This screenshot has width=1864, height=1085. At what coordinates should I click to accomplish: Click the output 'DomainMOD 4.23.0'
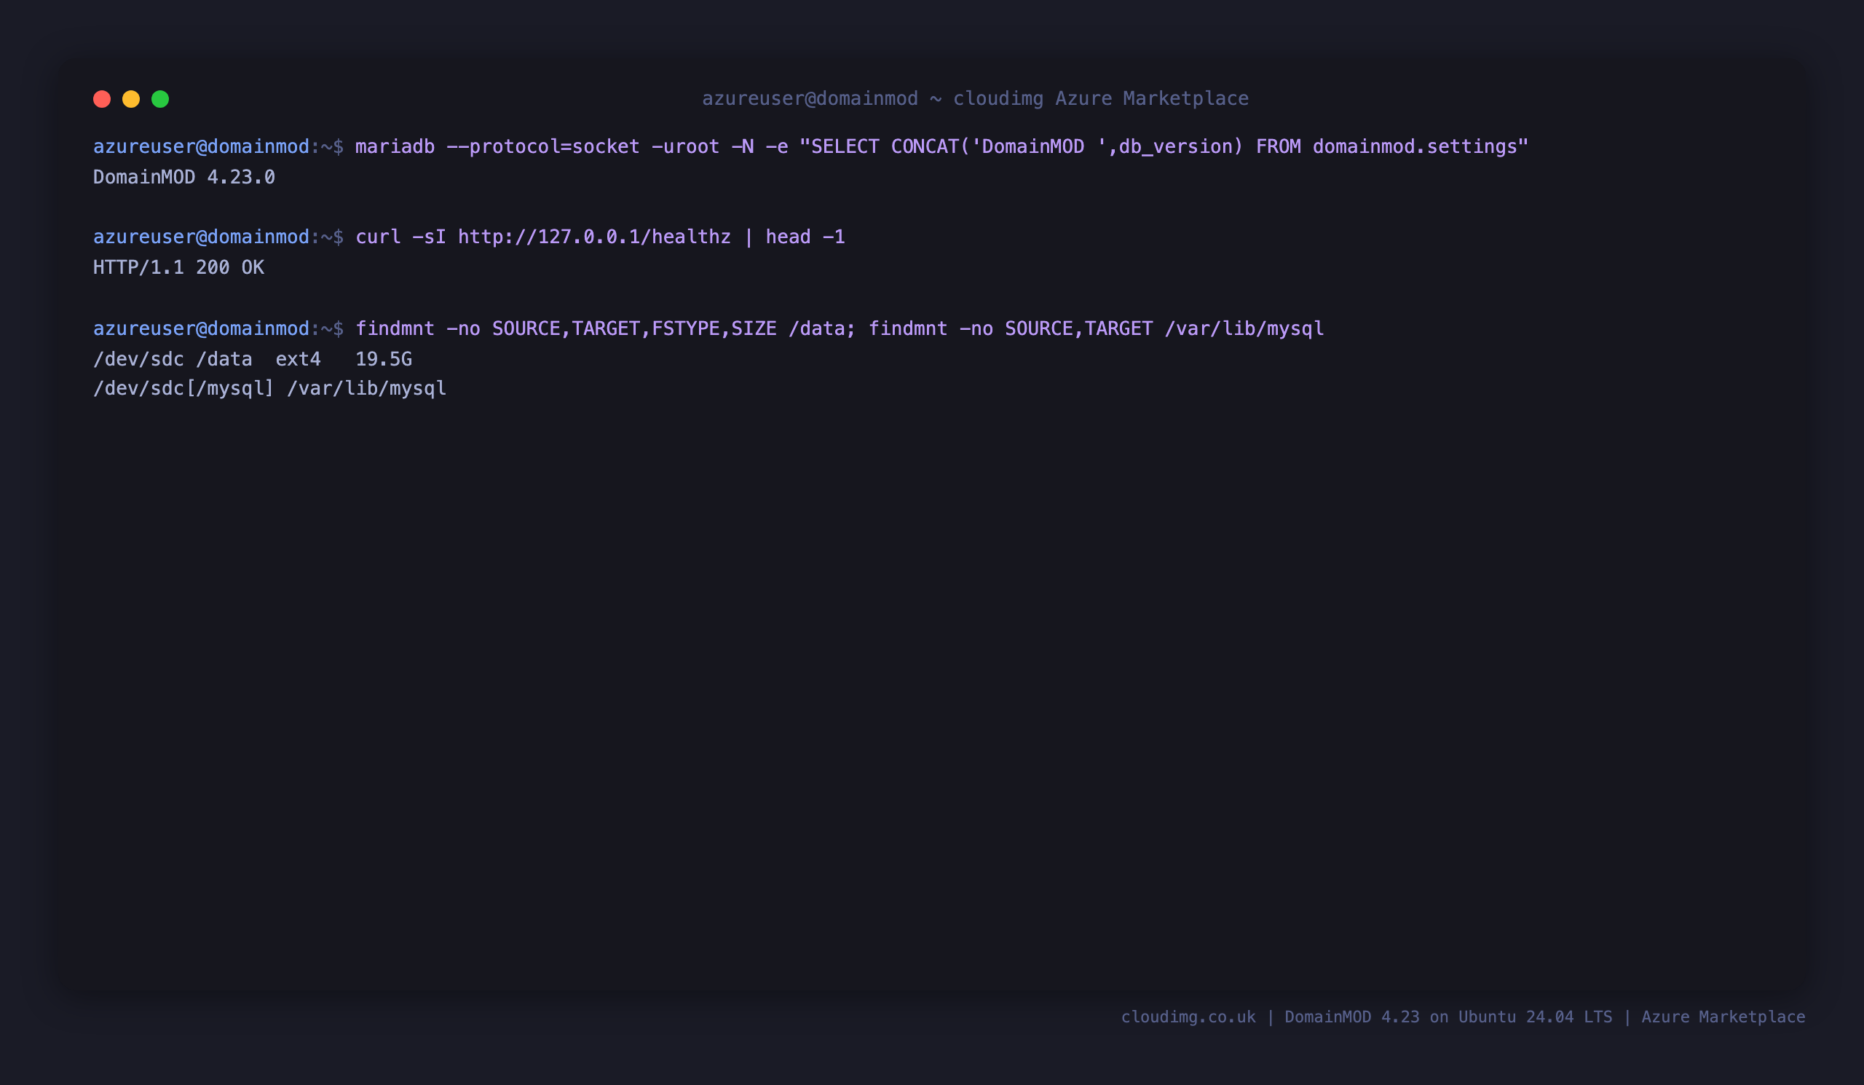[x=184, y=178]
